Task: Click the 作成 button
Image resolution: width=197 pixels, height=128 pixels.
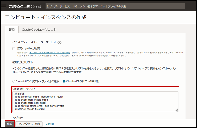Action: click(x=10, y=124)
